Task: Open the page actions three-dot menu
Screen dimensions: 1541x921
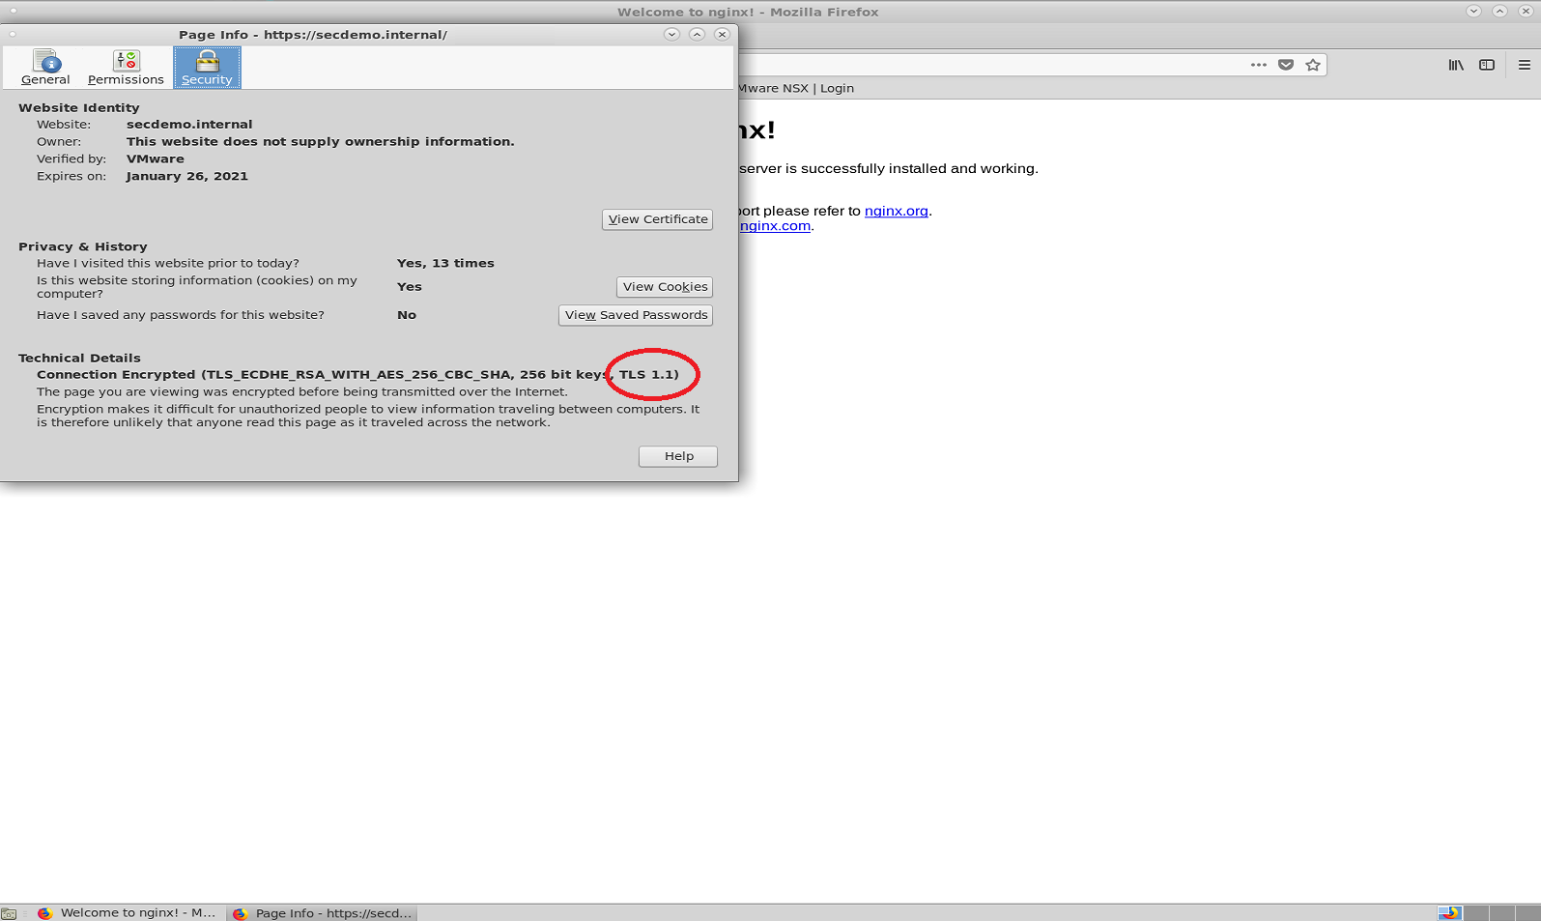Action: [1258, 65]
